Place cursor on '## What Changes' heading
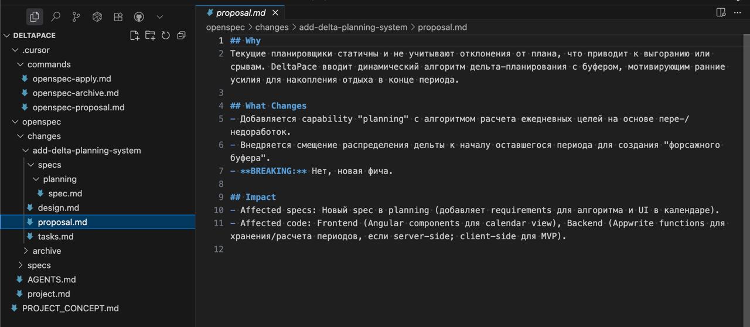 [x=268, y=106]
